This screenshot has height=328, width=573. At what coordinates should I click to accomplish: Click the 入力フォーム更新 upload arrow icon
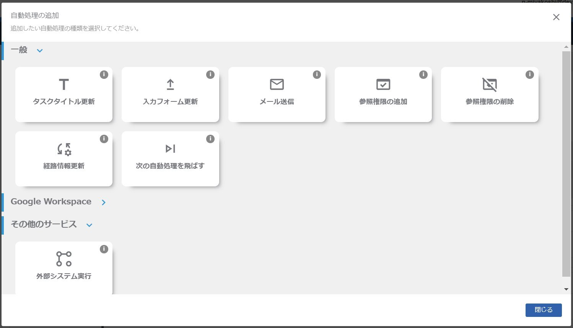tap(170, 84)
